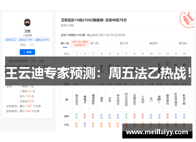Click away team 冰岛 cell
This screenshot has width=196, height=142.
point(110,100)
